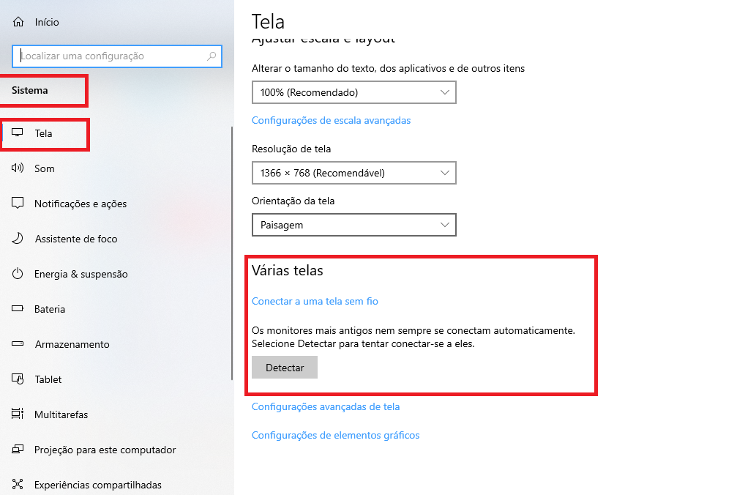This screenshot has height=495, width=756.
Task: Select the Tela monitor icon
Action: tap(18, 133)
